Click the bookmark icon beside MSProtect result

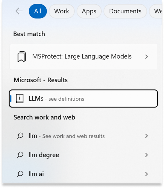tap(22, 57)
